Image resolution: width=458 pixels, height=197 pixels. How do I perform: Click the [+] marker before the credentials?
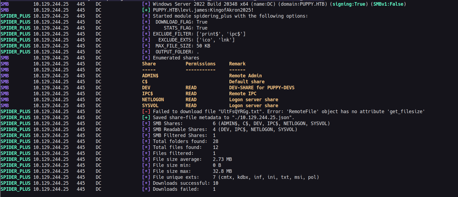tap(146, 10)
